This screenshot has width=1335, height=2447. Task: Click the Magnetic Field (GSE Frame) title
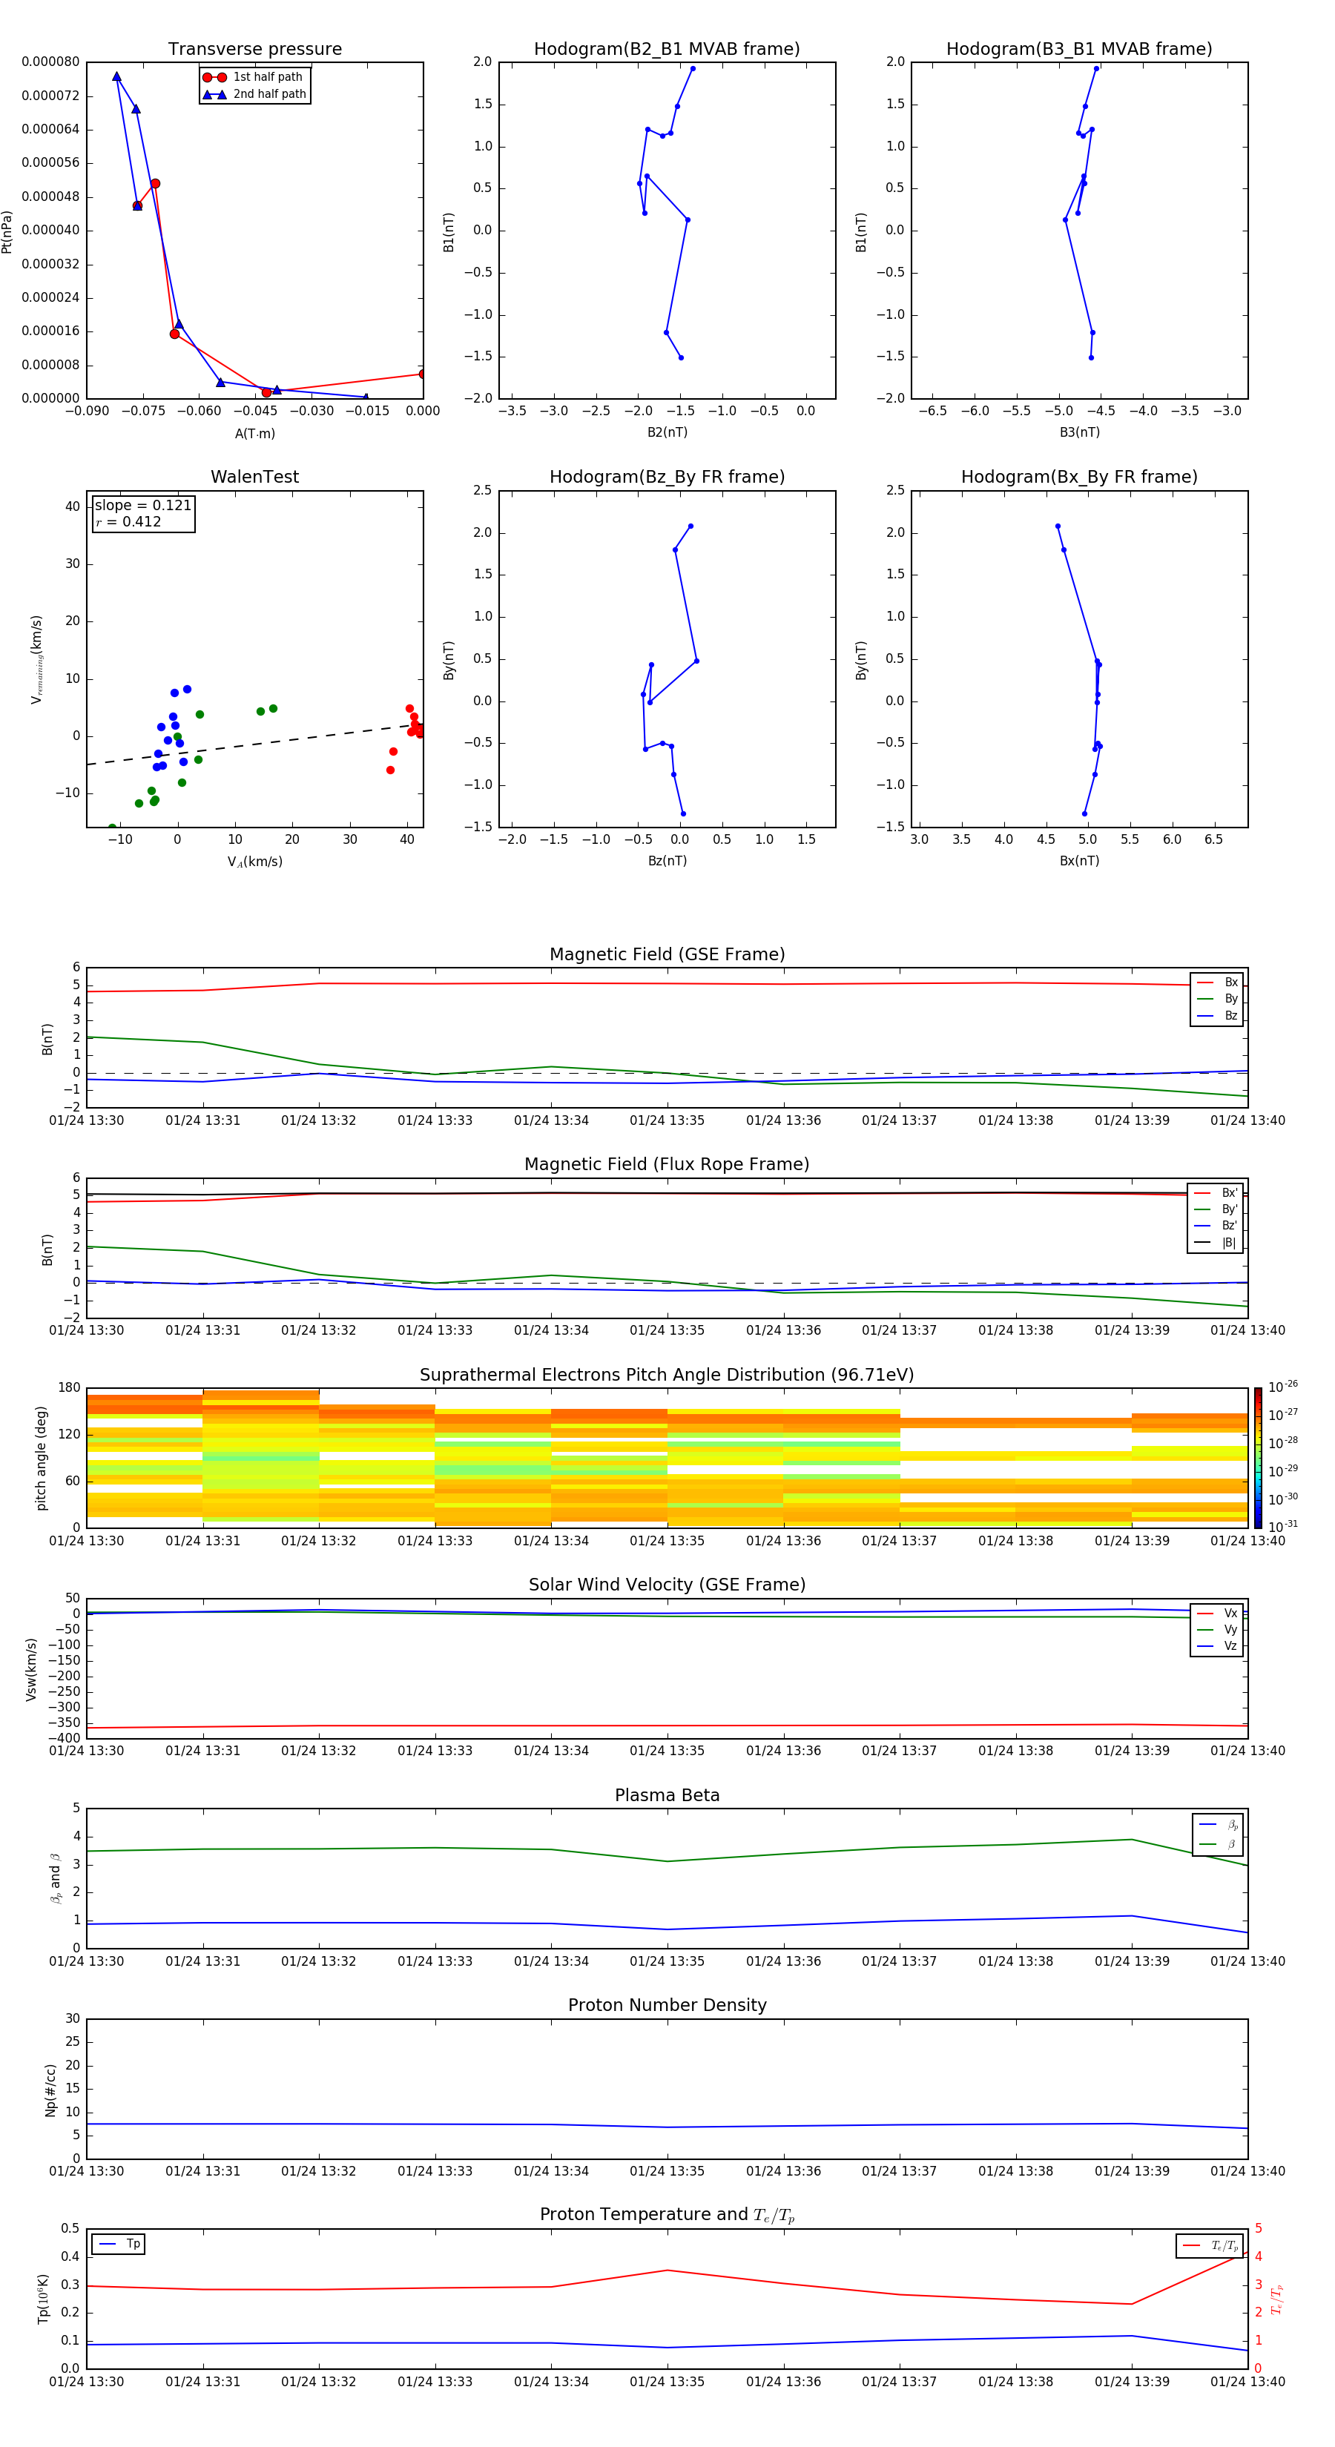[x=667, y=954]
